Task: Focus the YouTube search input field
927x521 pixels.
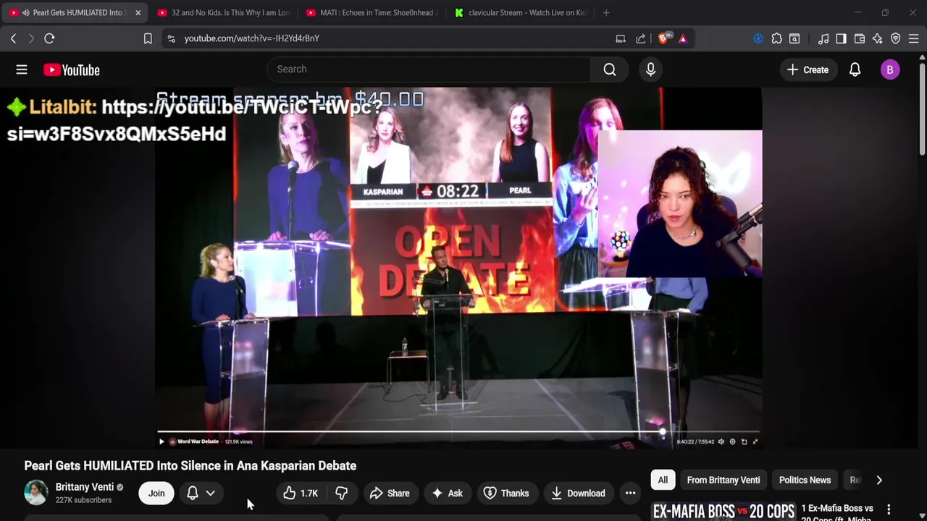Action: click(429, 69)
